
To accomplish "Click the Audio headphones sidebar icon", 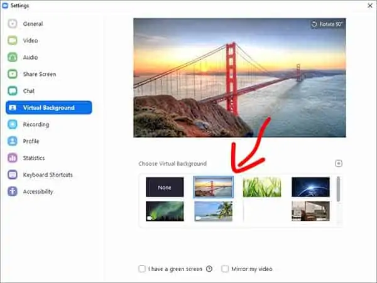I will [13, 57].
